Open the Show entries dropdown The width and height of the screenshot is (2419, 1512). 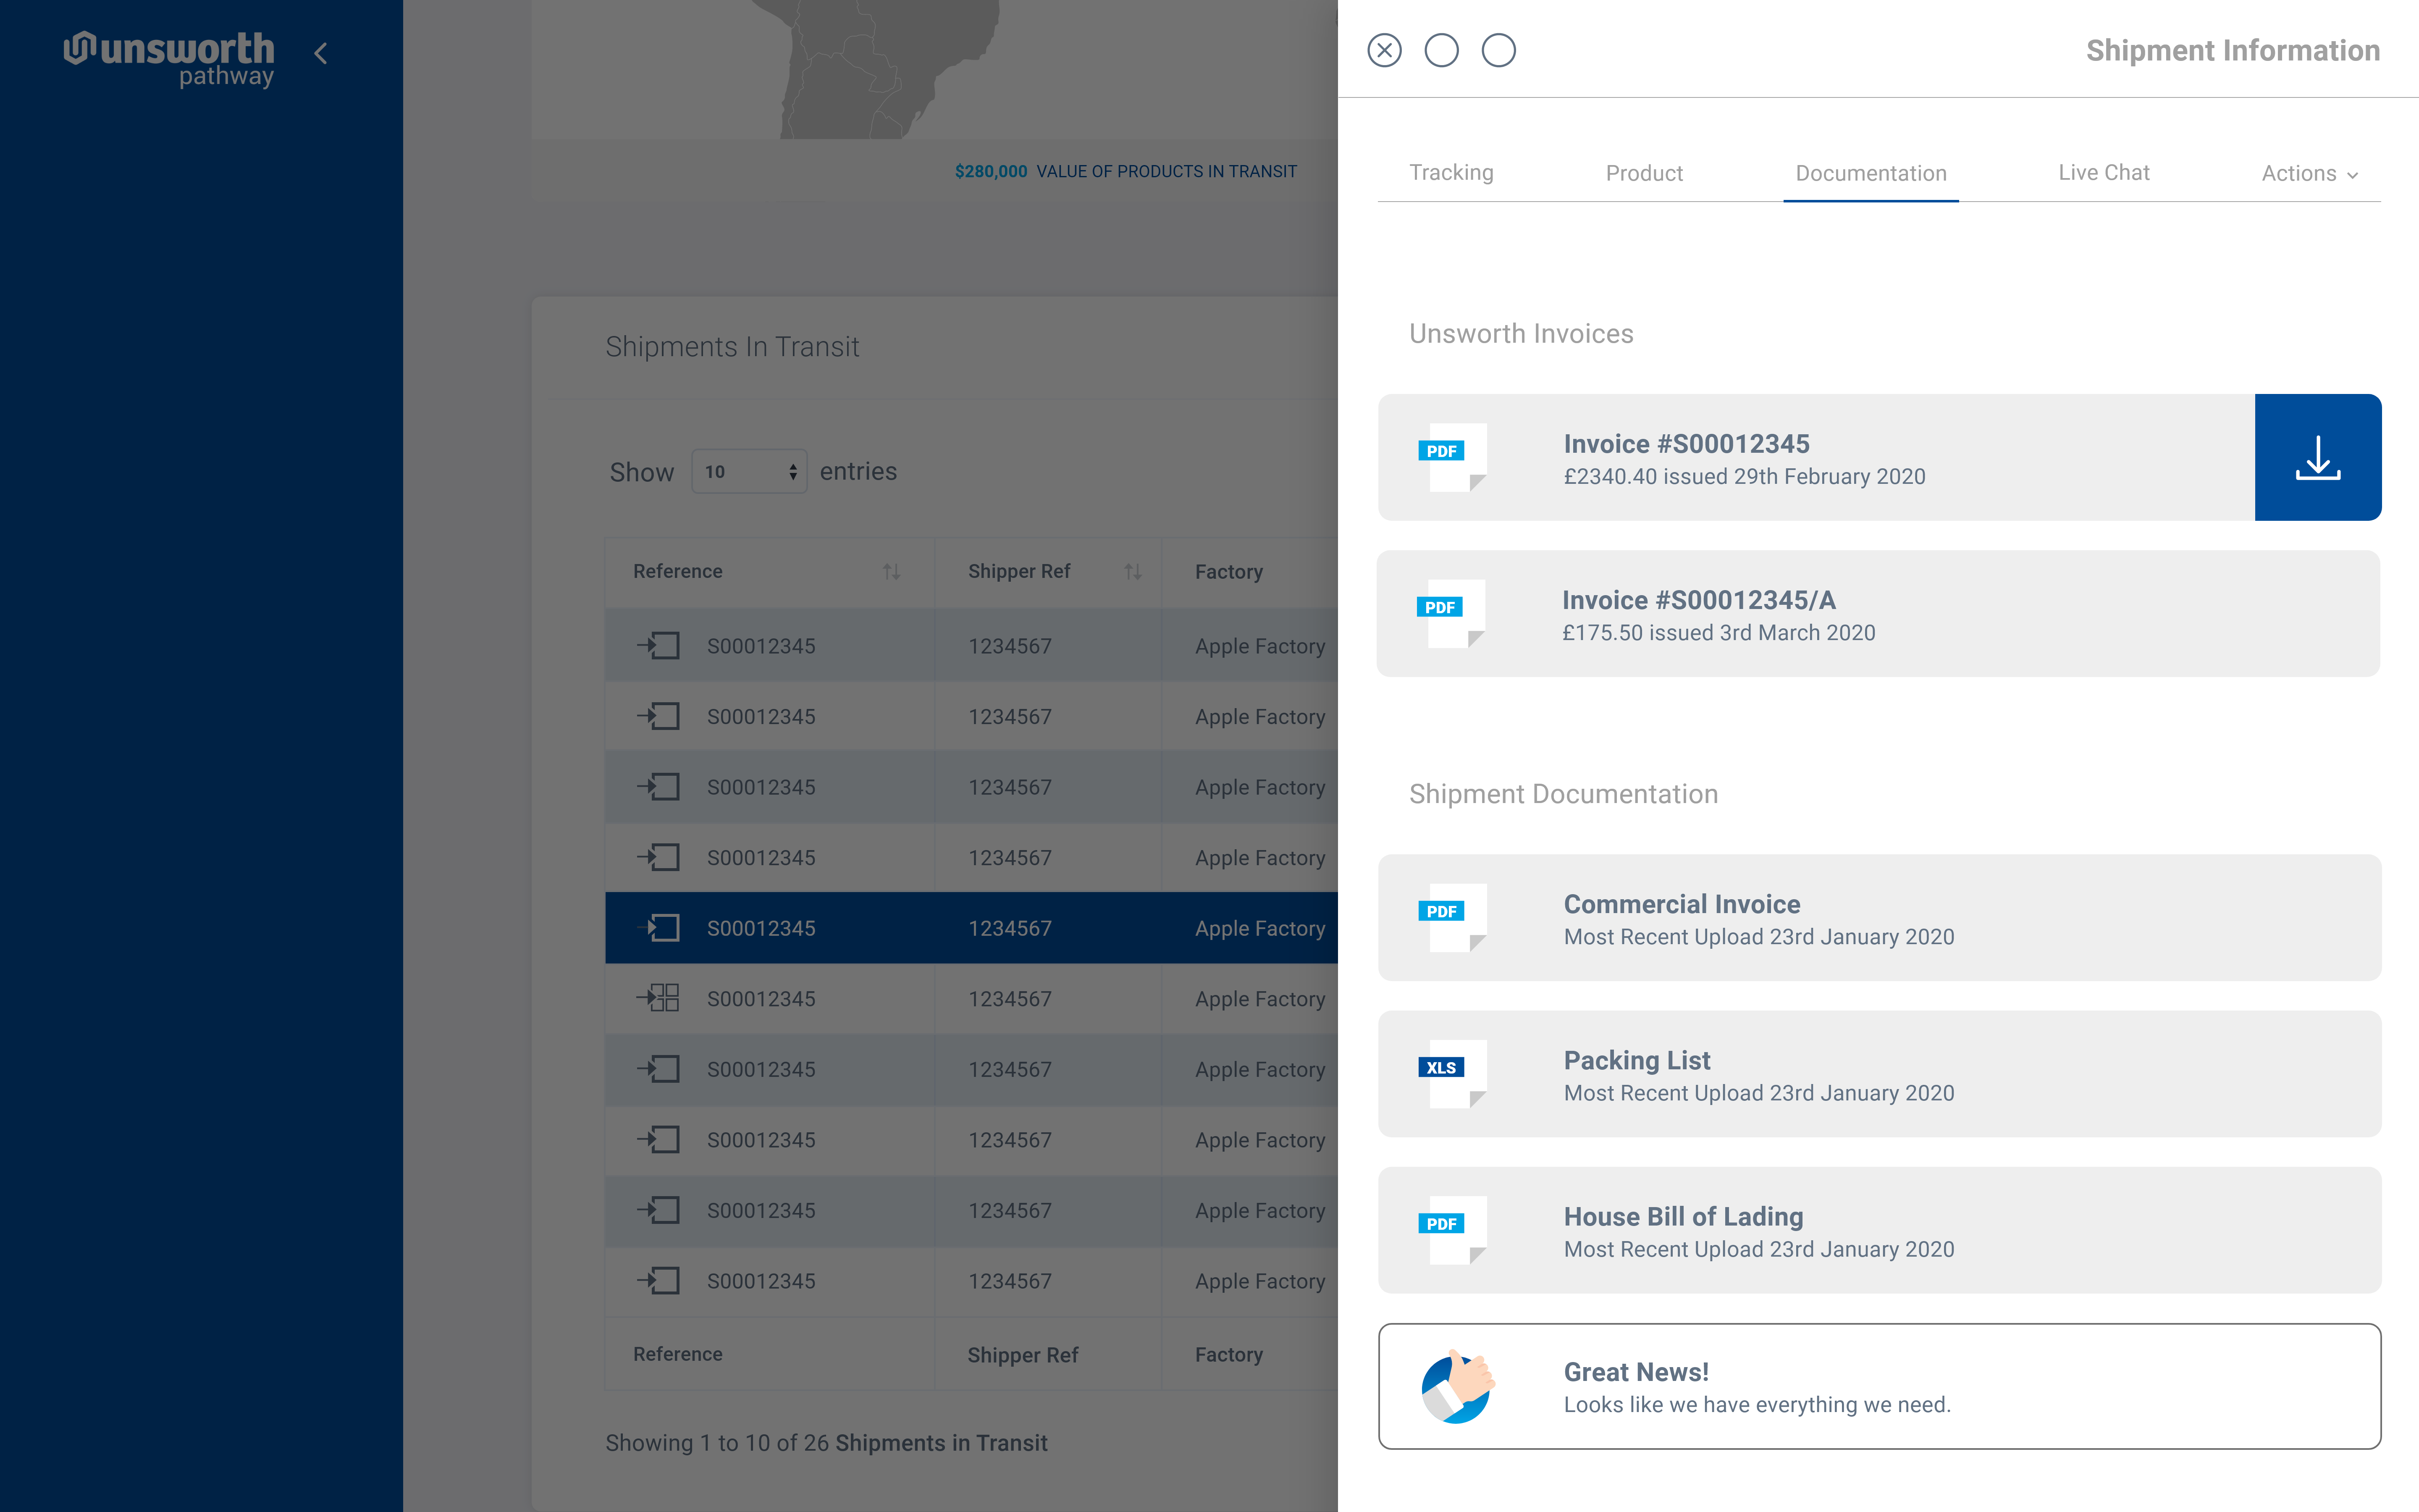749,470
